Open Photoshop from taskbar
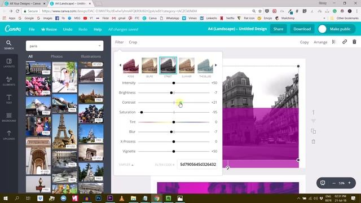Viewport: 361px width, 203px height. pos(98,198)
